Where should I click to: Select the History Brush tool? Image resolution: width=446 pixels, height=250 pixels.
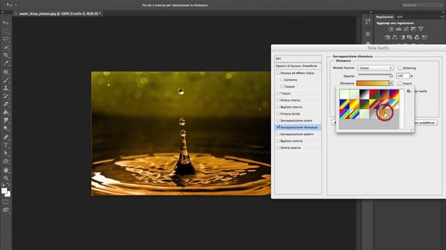(6, 96)
